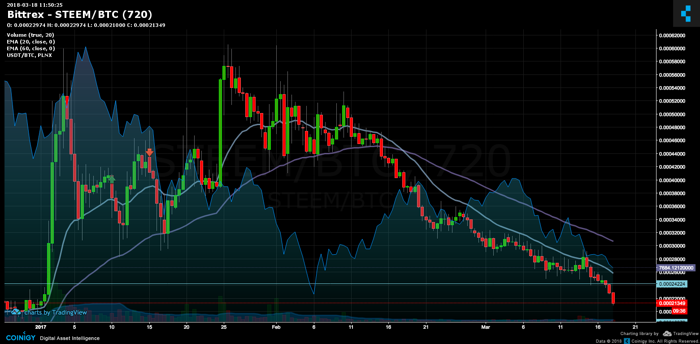
Task: Click the '21' date label at far right
Action: coord(635,327)
